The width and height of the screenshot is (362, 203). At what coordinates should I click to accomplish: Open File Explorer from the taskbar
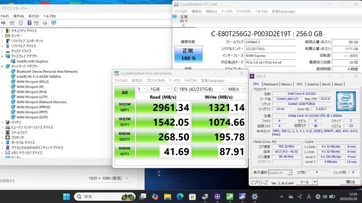point(167,196)
